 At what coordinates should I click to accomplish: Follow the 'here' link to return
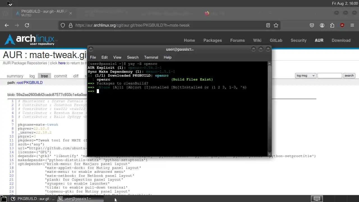[x=62, y=63]
